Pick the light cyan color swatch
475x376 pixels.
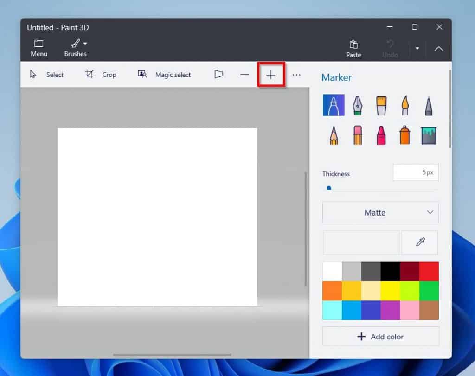[x=332, y=310]
